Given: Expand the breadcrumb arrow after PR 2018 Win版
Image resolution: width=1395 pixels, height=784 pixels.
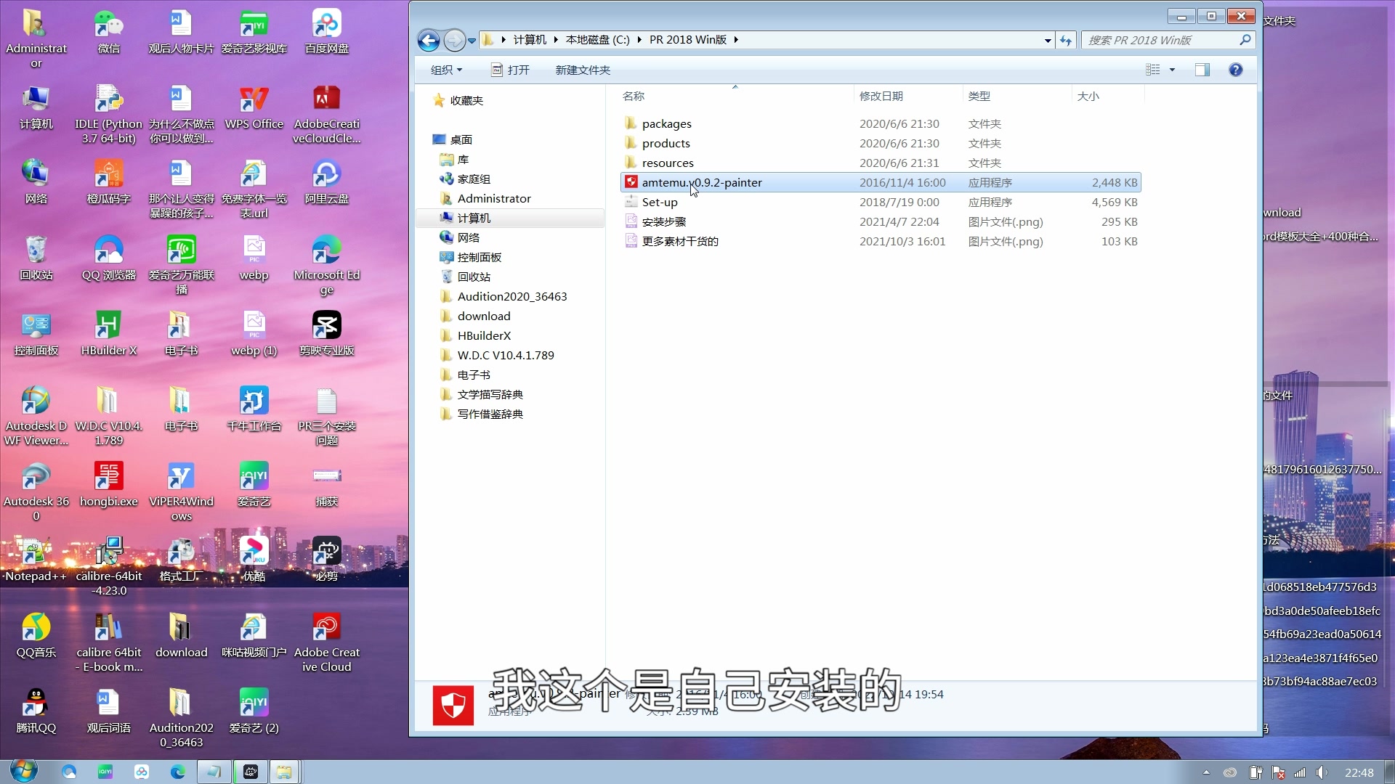Looking at the screenshot, I should (x=736, y=40).
